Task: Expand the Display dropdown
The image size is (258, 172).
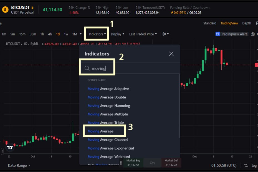Action: pyautogui.click(x=117, y=34)
